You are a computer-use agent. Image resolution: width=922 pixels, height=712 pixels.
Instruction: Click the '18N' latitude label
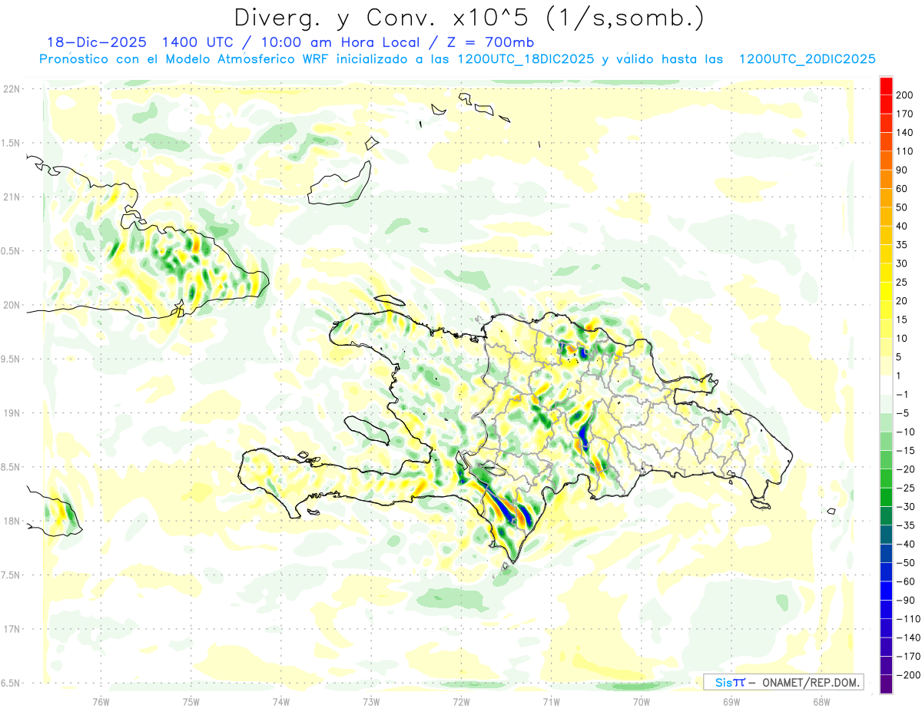(x=11, y=521)
